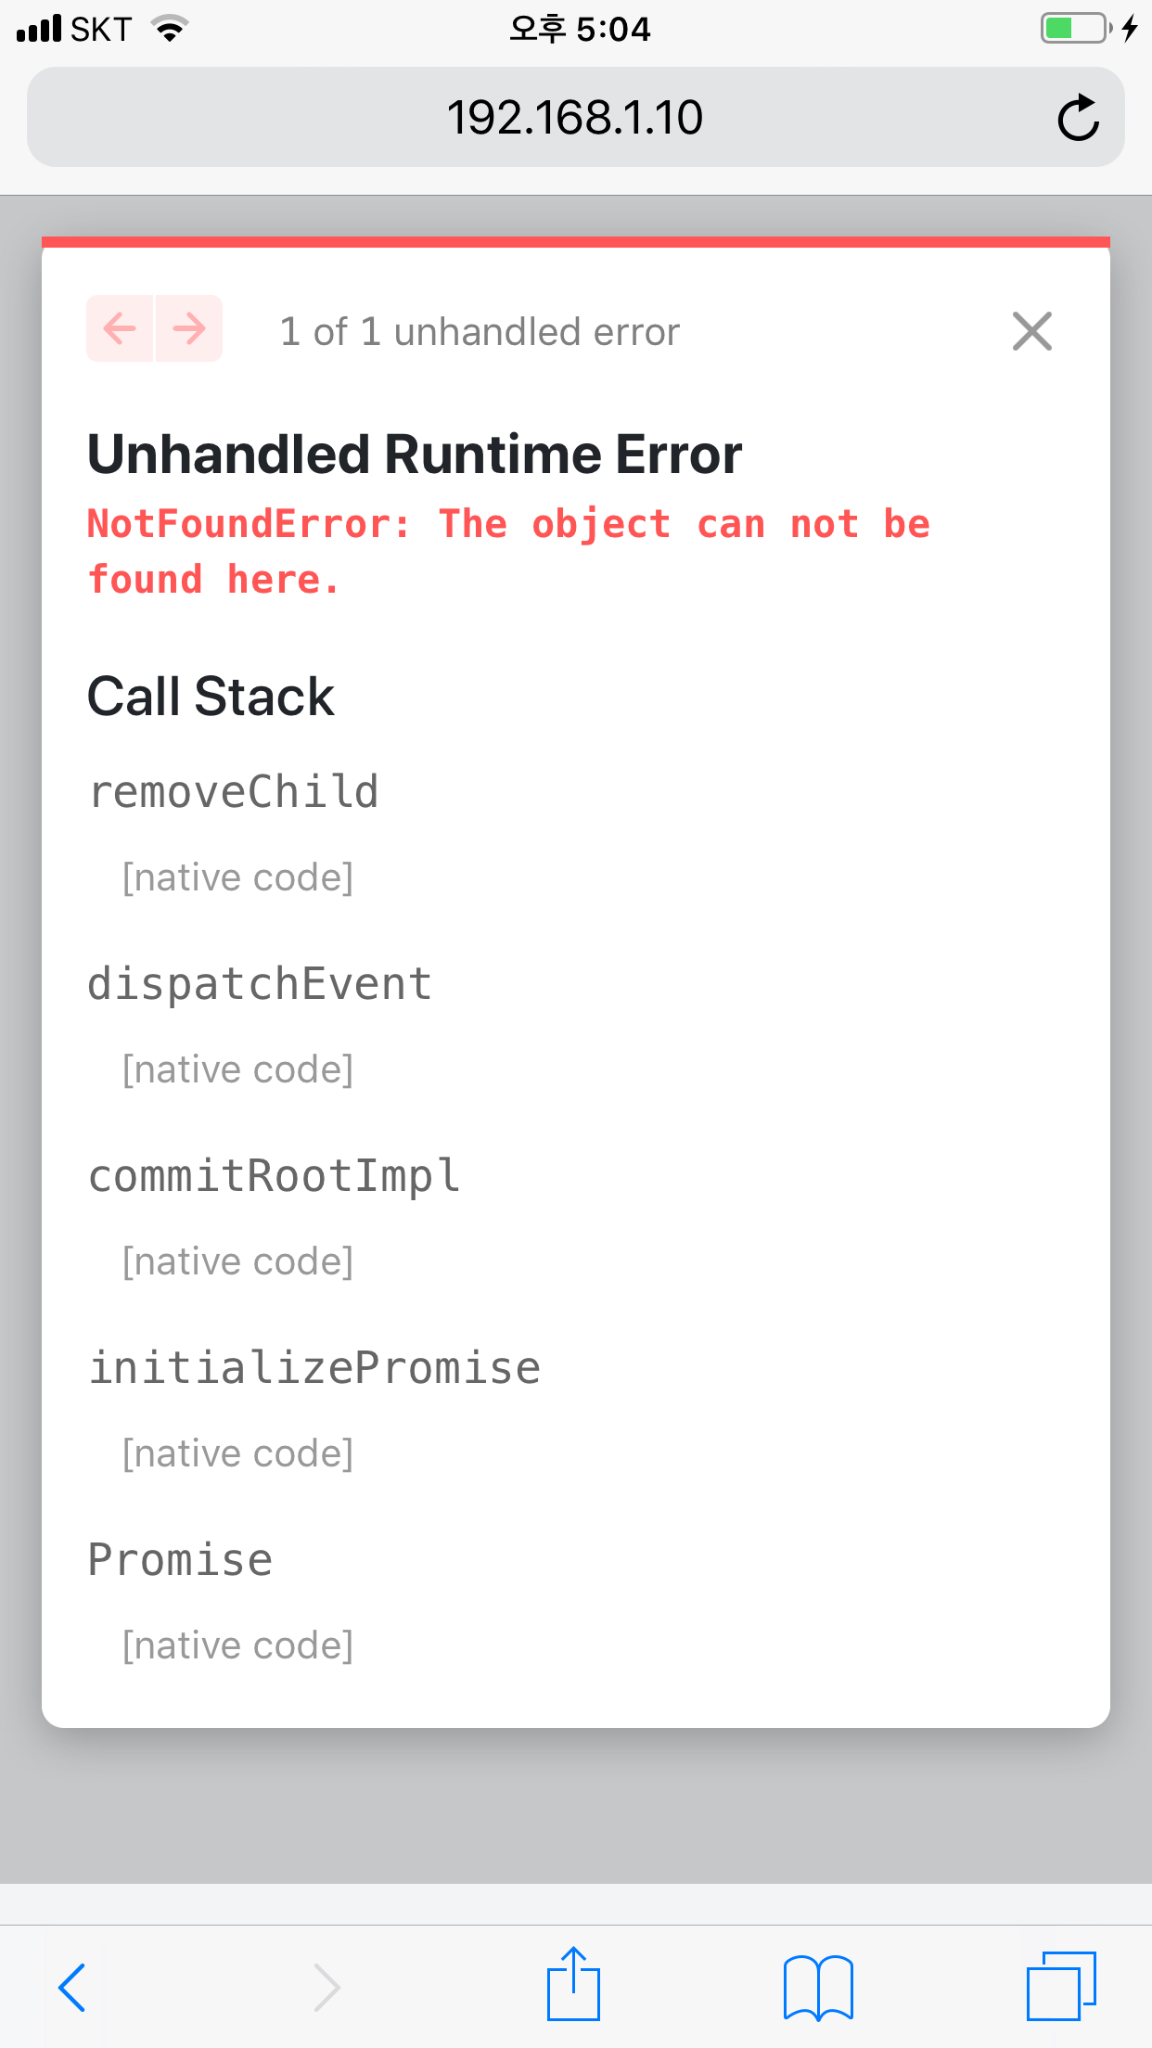Dismiss the error overlay with the X

pyautogui.click(x=1031, y=331)
